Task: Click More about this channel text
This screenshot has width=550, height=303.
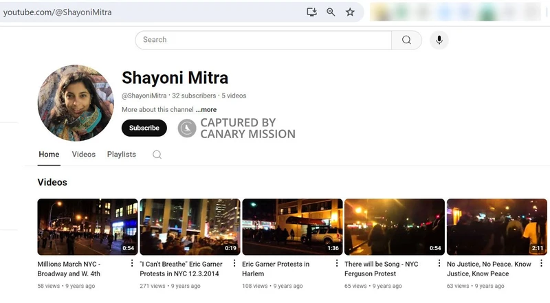Action: pos(157,110)
